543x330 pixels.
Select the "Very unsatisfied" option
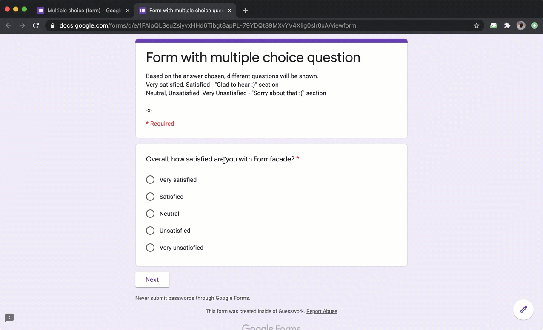click(x=150, y=248)
